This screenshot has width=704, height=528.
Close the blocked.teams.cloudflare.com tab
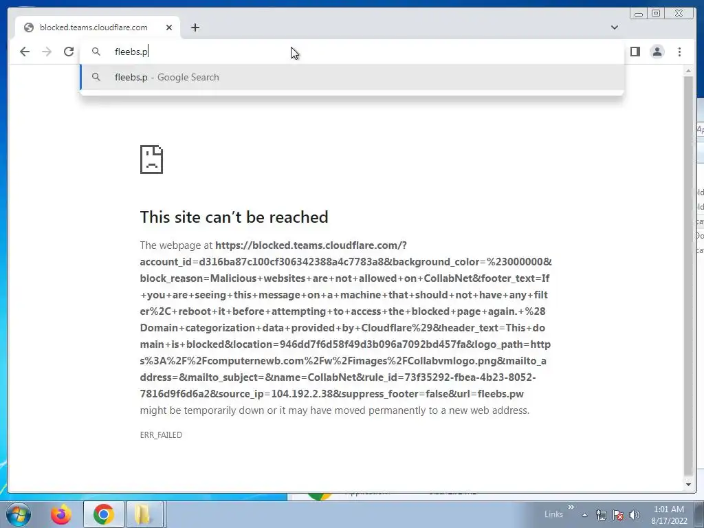169,27
